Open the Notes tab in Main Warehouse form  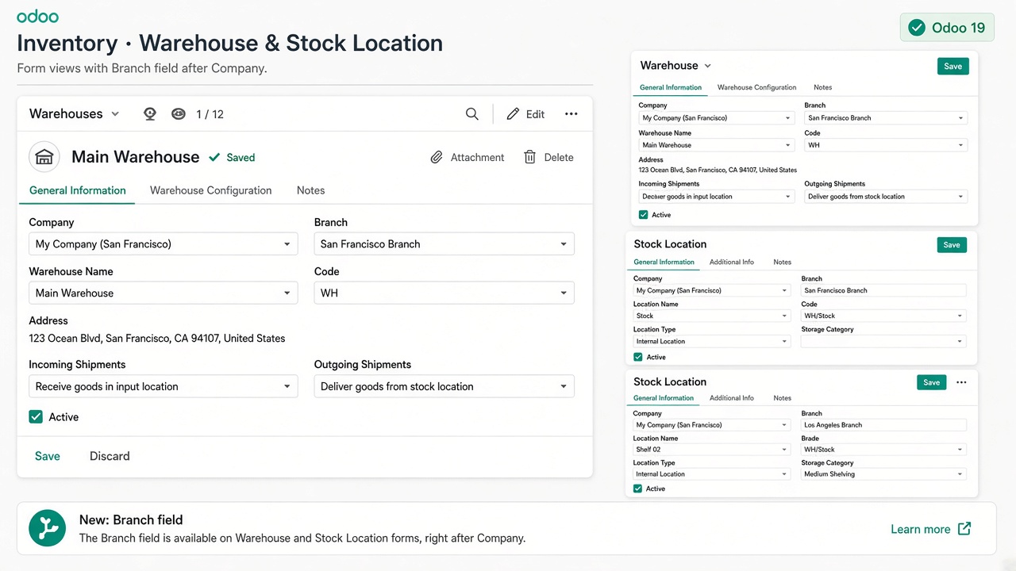click(311, 191)
